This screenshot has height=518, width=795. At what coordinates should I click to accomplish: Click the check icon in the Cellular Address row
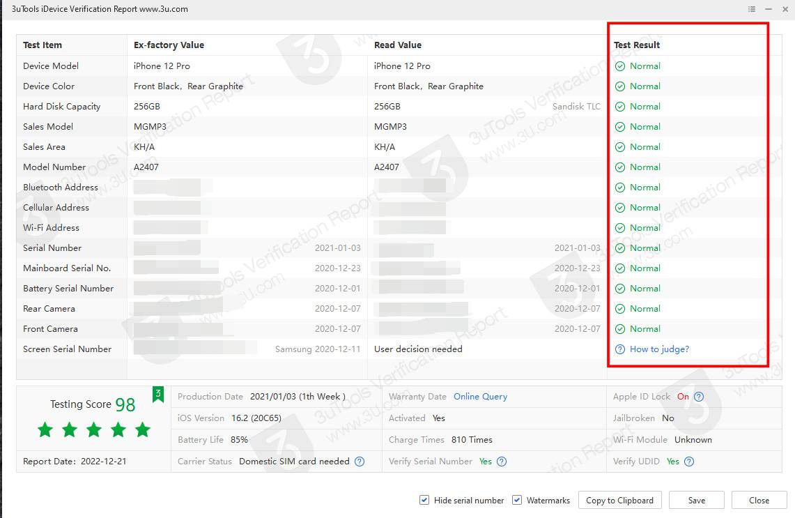click(619, 208)
